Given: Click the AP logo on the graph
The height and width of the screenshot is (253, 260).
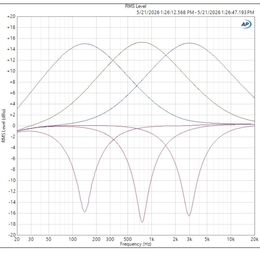Looking at the screenshot, I should pos(246,24).
